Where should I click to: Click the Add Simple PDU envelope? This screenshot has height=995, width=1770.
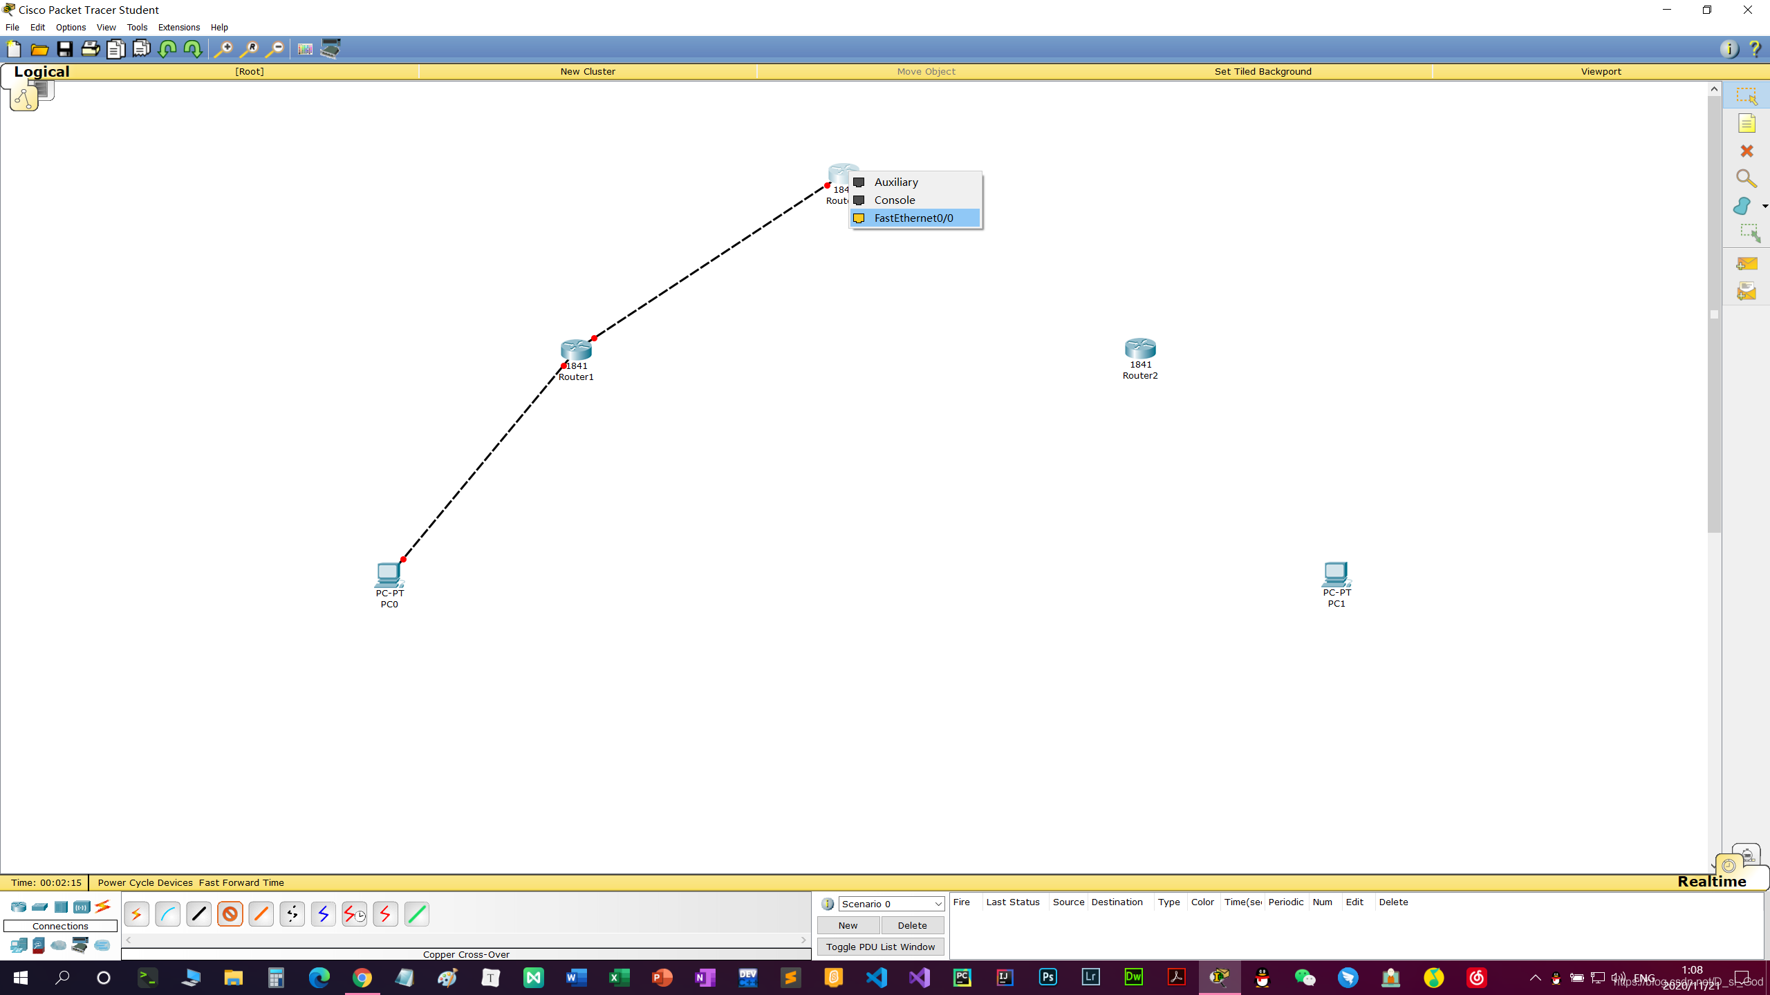[1746, 264]
